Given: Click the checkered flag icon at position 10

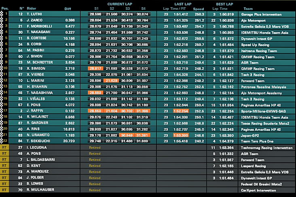Looking at the screenshot, I should pyautogui.click(x=2, y=69).
